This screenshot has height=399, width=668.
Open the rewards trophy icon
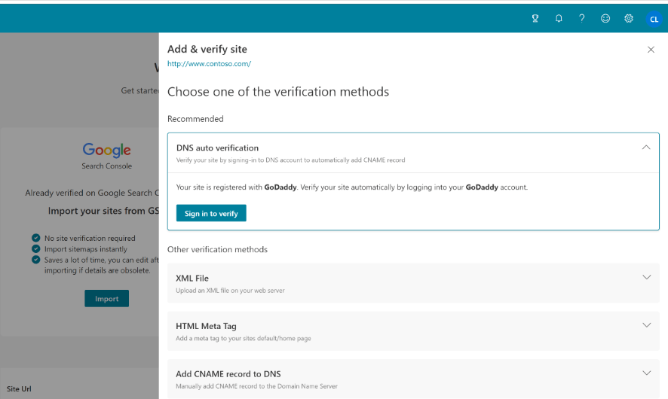click(x=535, y=19)
